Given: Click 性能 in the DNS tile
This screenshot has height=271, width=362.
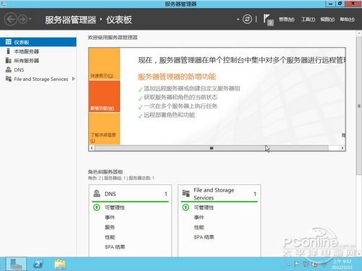Looking at the screenshot, I should (110, 237).
